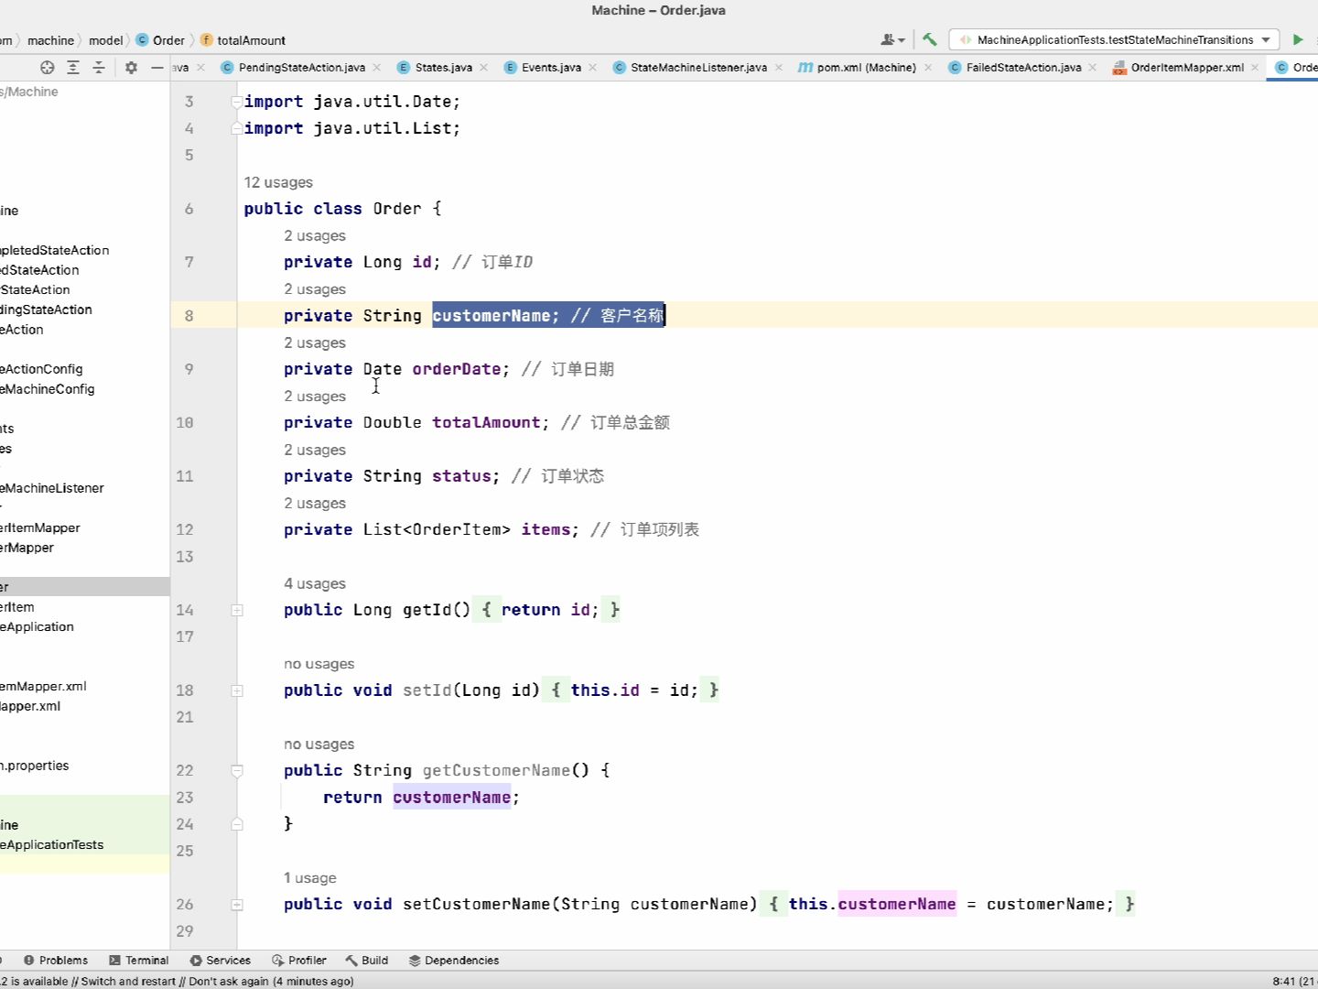The image size is (1318, 989).
Task: Close the FailedStateAction.java tab
Action: pos(1093,68)
